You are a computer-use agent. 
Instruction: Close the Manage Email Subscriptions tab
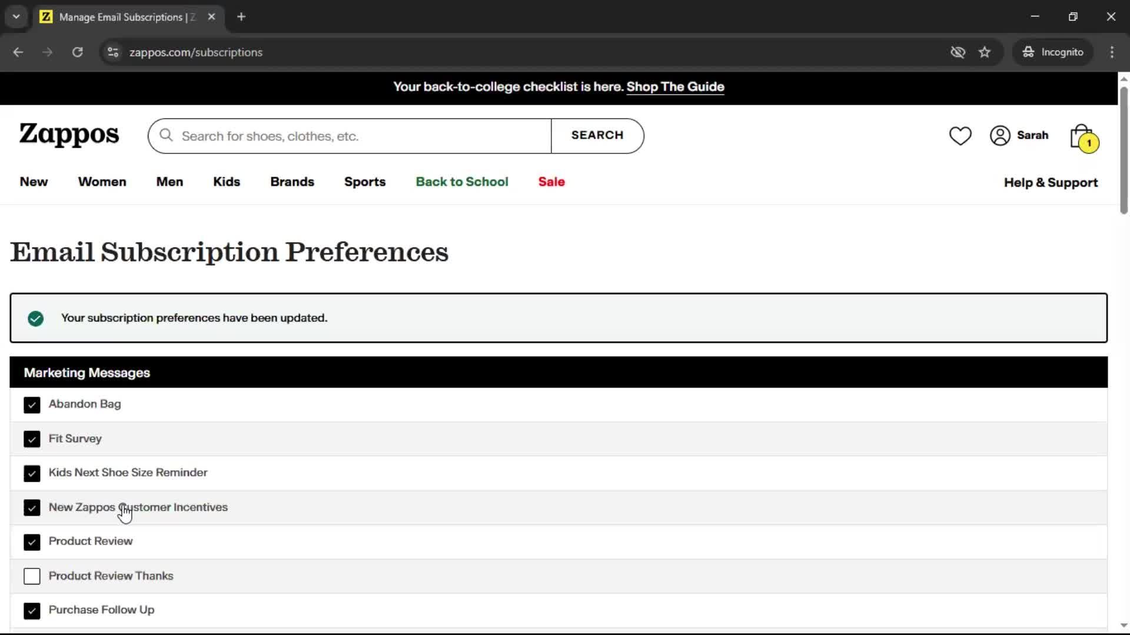(x=211, y=16)
